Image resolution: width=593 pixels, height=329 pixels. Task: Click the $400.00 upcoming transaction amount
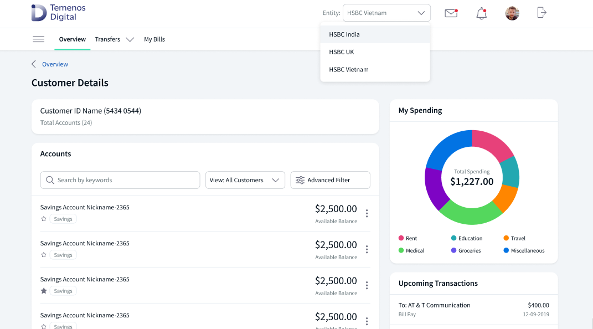click(538, 305)
